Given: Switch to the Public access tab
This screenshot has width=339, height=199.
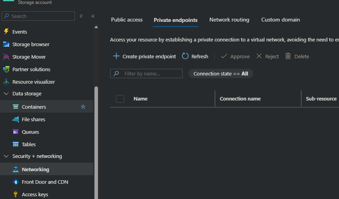Looking at the screenshot, I should coord(127,20).
